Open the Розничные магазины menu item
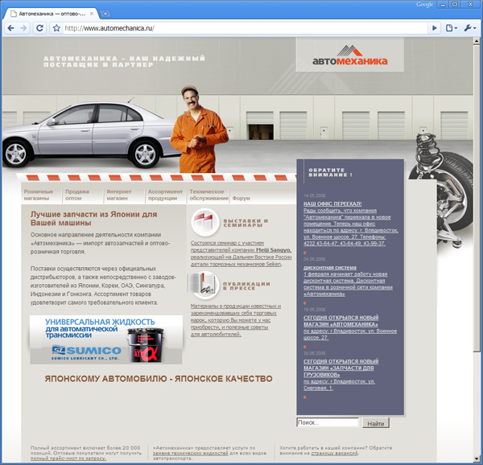The height and width of the screenshot is (465, 483). pos(39,195)
